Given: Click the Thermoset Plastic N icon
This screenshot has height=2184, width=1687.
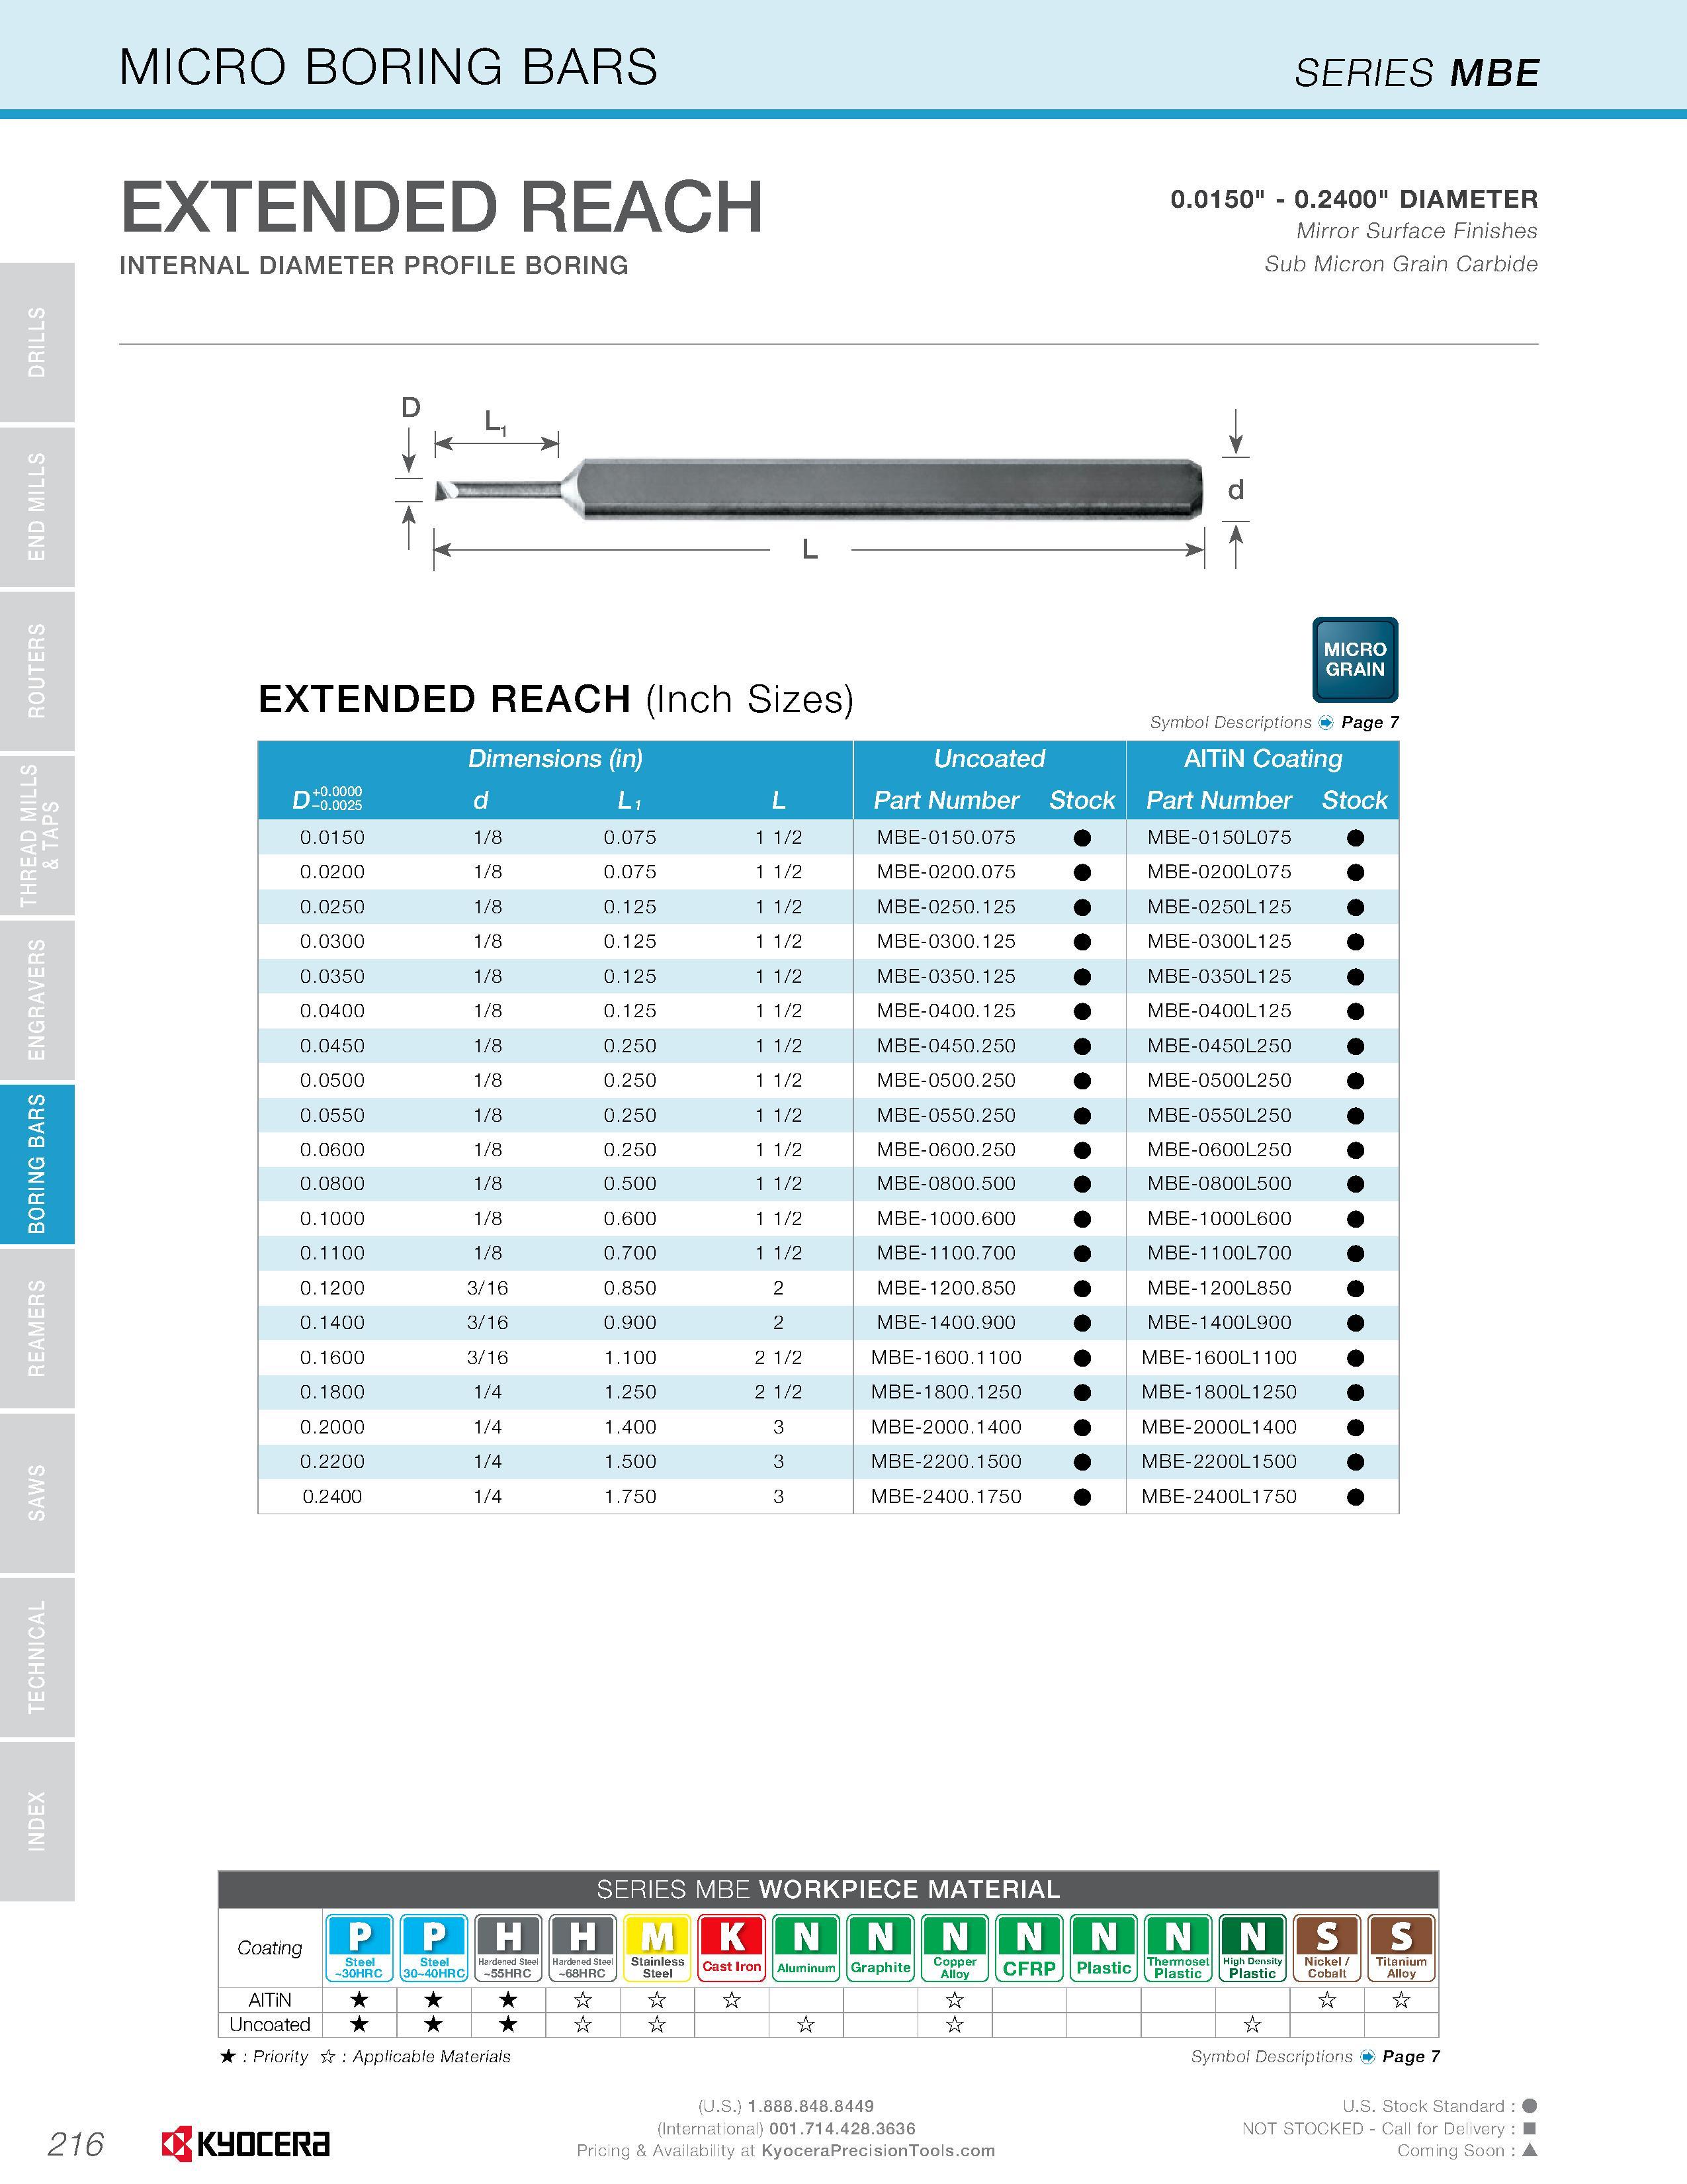Looking at the screenshot, I should [x=1178, y=1947].
